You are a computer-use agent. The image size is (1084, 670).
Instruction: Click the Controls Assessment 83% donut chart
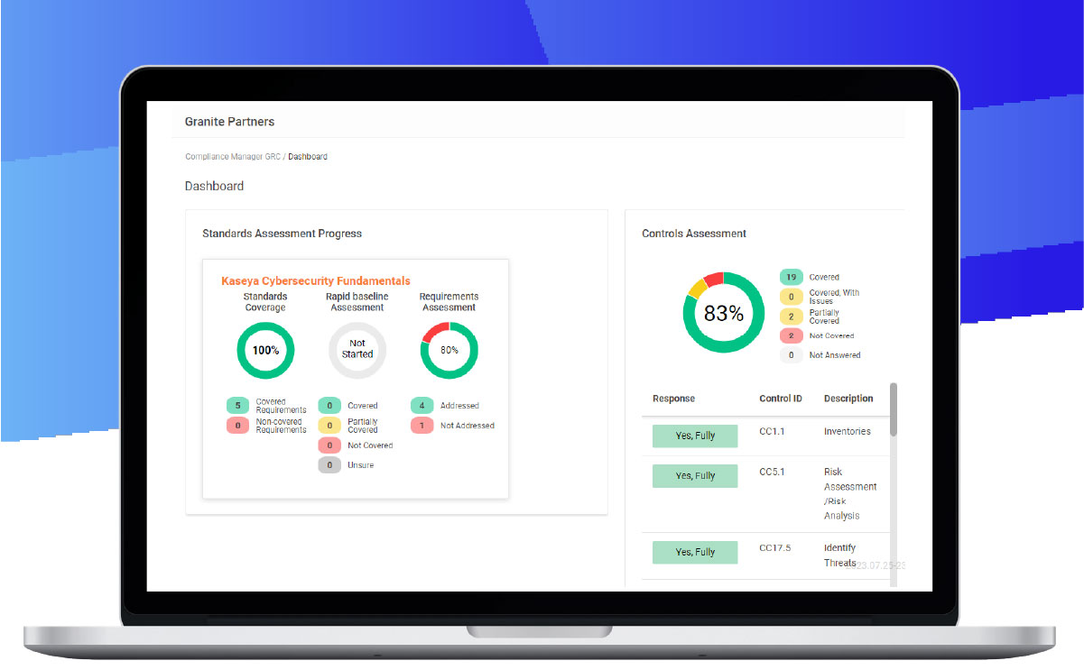coord(723,313)
